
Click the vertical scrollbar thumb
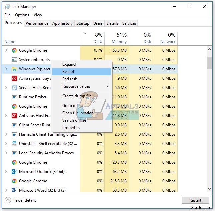click(209, 63)
